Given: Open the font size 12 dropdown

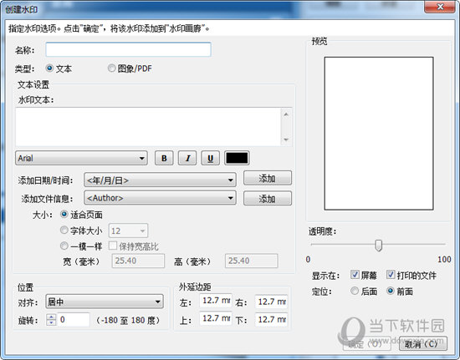Looking at the screenshot, I should (x=129, y=231).
